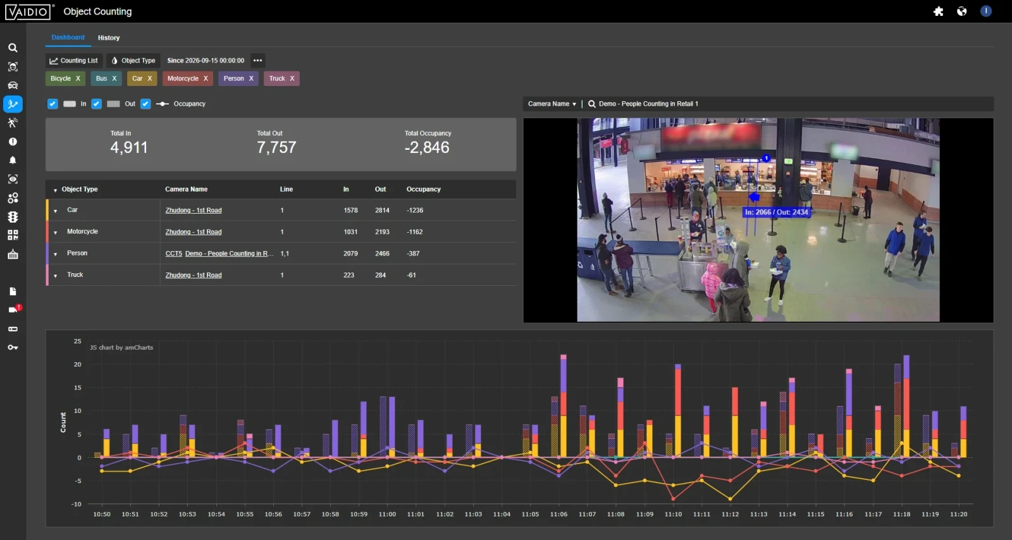
Task: Remove the Truck filter tag
Action: click(292, 78)
